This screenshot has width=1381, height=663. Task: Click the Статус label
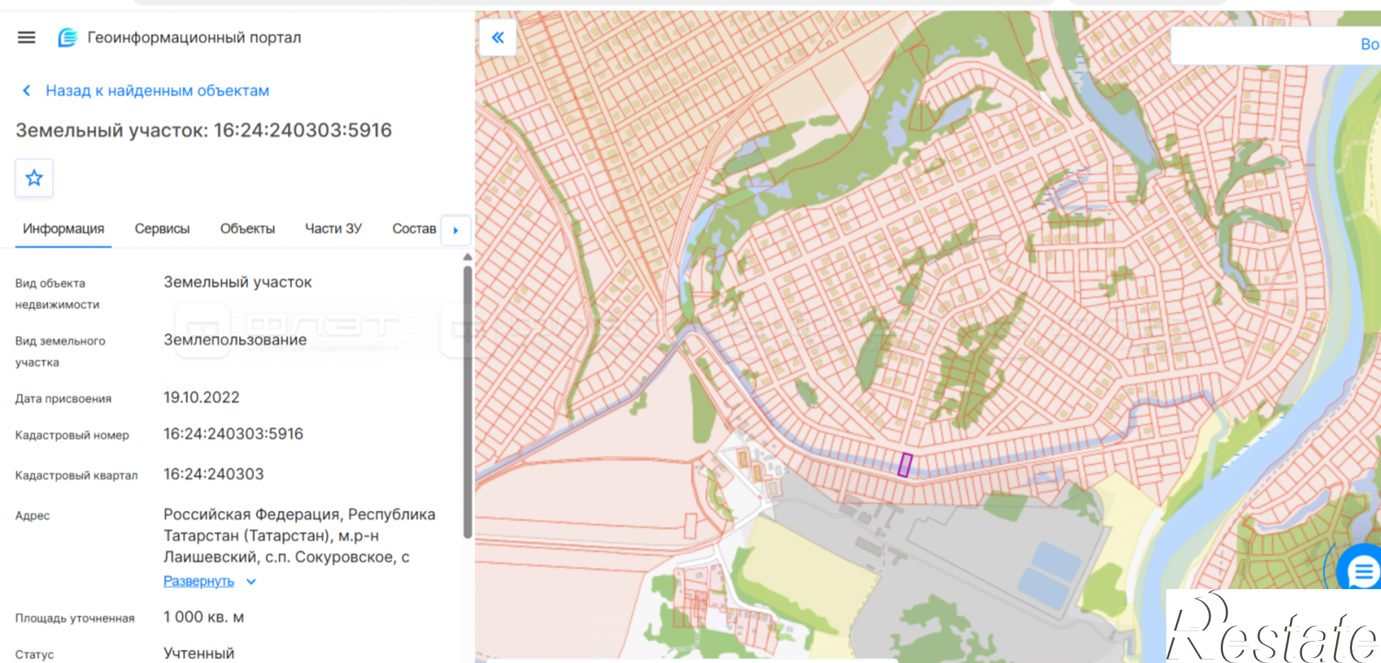[x=35, y=655]
